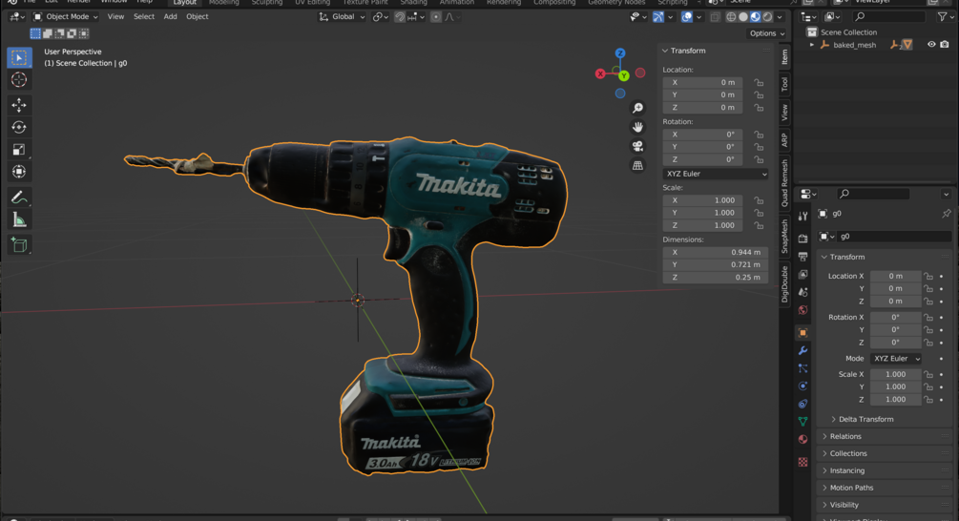This screenshot has width=959, height=521.
Task: Activate the Scale tool
Action: click(x=19, y=149)
